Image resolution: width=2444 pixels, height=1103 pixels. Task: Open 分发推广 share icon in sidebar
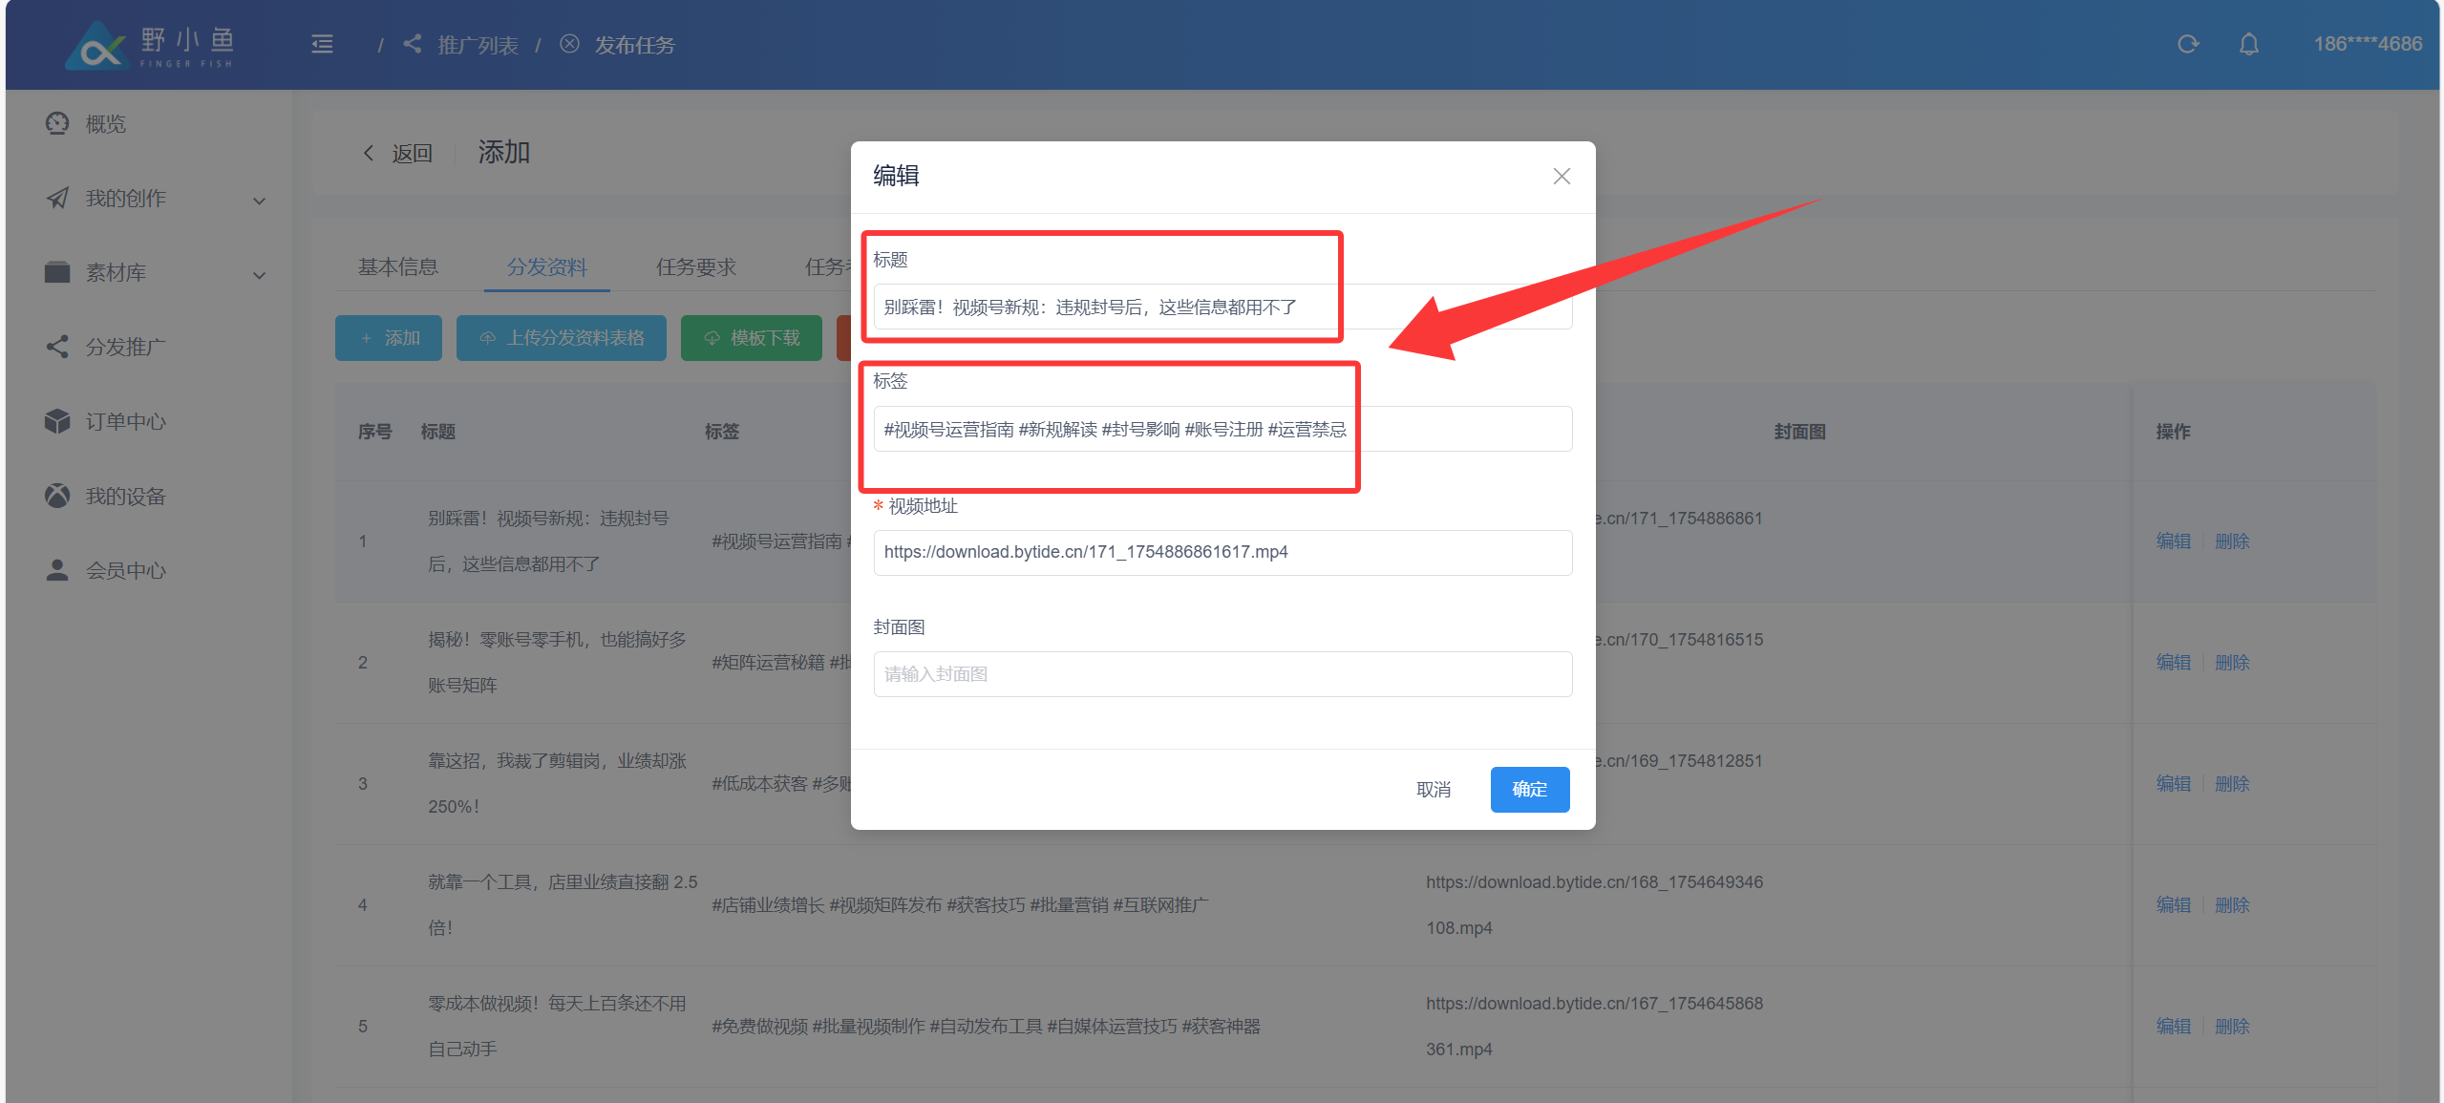(57, 347)
